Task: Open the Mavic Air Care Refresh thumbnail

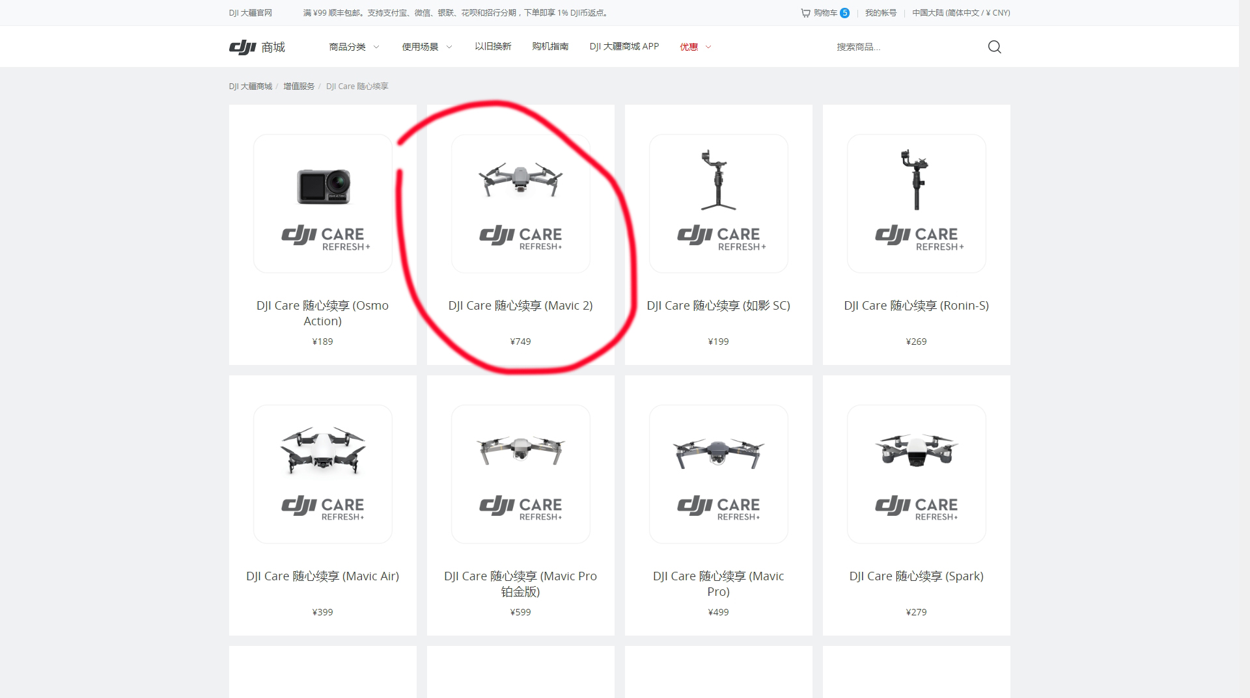Action: (323, 474)
